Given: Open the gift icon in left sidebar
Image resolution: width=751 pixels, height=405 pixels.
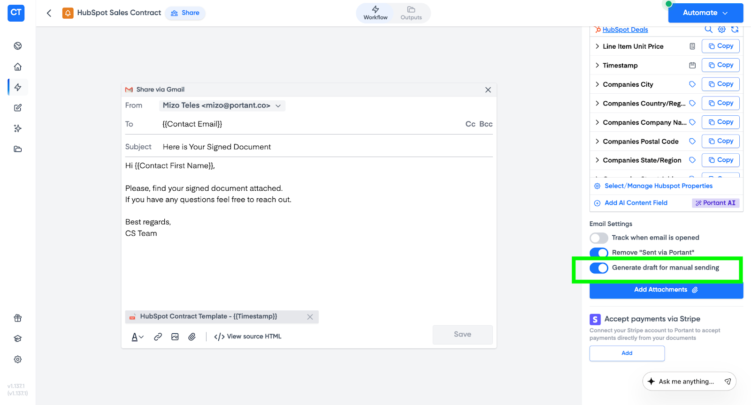Looking at the screenshot, I should 18,318.
